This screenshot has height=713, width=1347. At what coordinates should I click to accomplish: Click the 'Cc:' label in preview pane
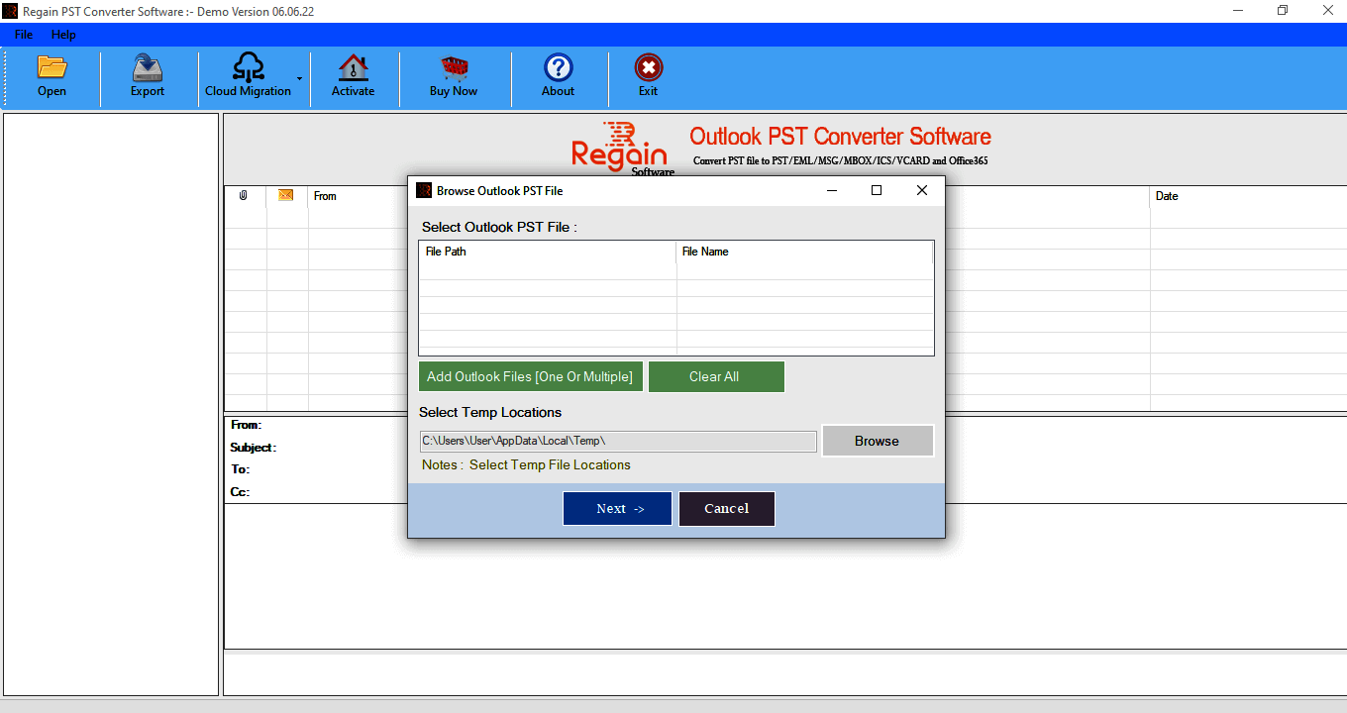point(241,492)
